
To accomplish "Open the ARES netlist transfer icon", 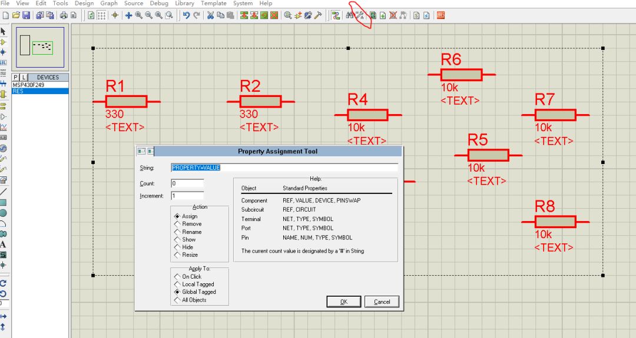I will [441, 15].
